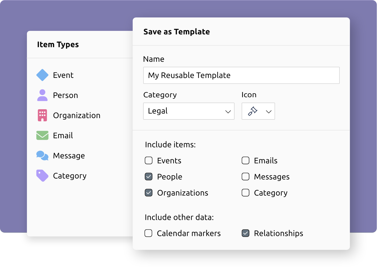Select the blue Event diamond icon
379x274 pixels.
(x=42, y=75)
